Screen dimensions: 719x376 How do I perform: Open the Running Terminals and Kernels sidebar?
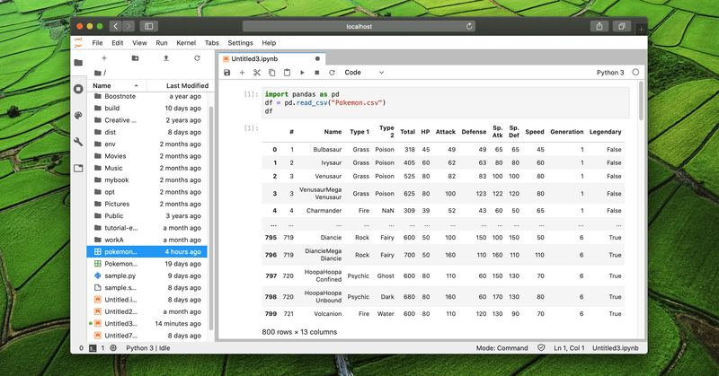pos(78,89)
